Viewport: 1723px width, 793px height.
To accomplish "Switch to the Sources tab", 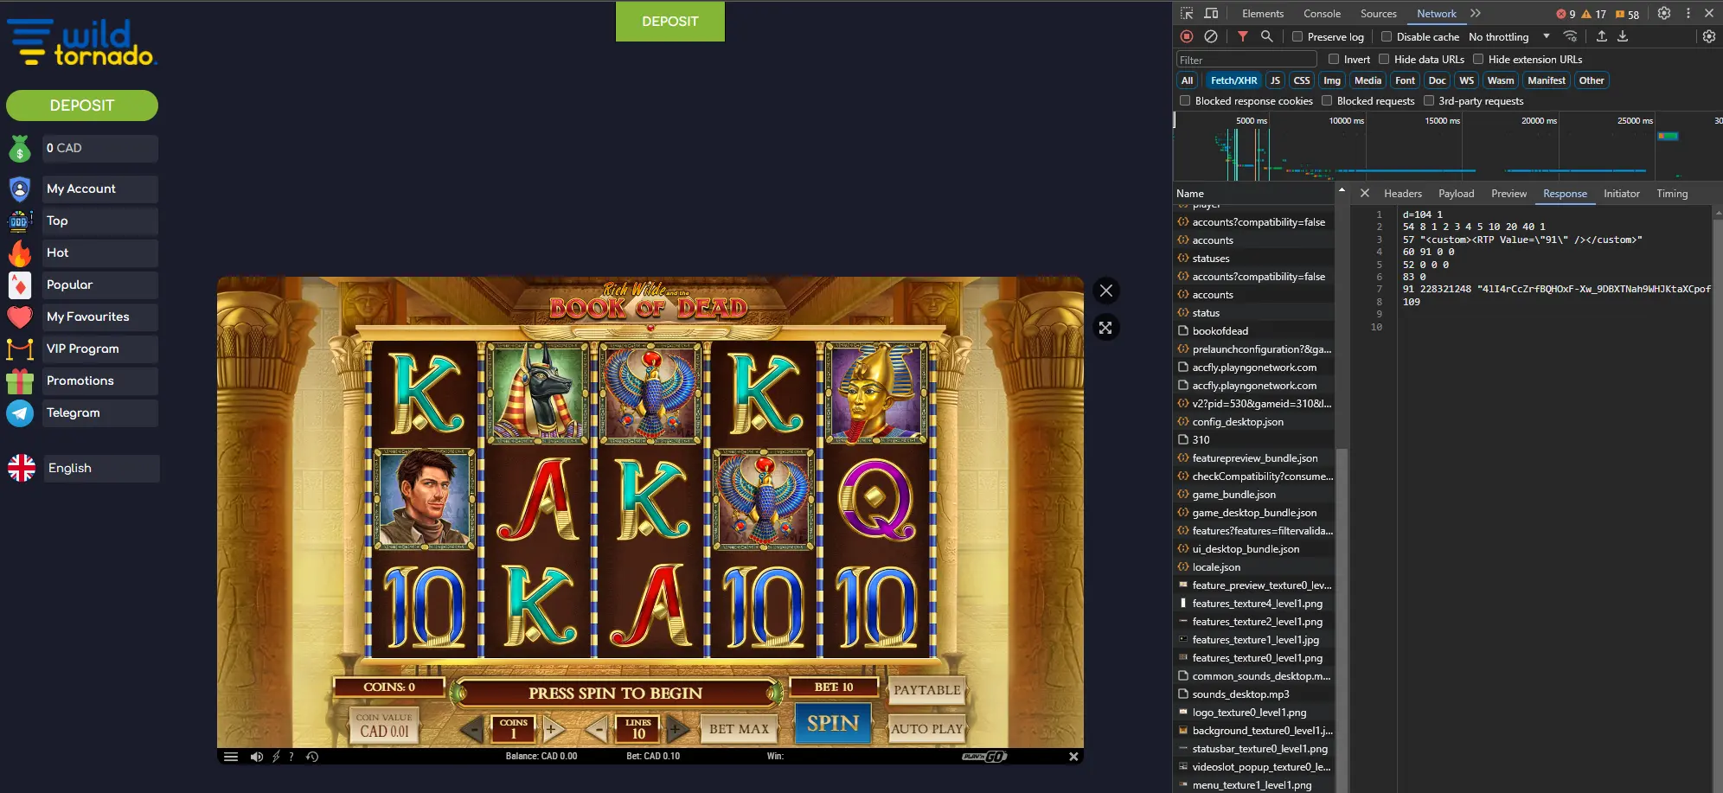I will pyautogui.click(x=1378, y=13).
